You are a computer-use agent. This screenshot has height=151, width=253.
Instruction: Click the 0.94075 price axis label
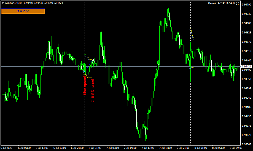click(247, 126)
